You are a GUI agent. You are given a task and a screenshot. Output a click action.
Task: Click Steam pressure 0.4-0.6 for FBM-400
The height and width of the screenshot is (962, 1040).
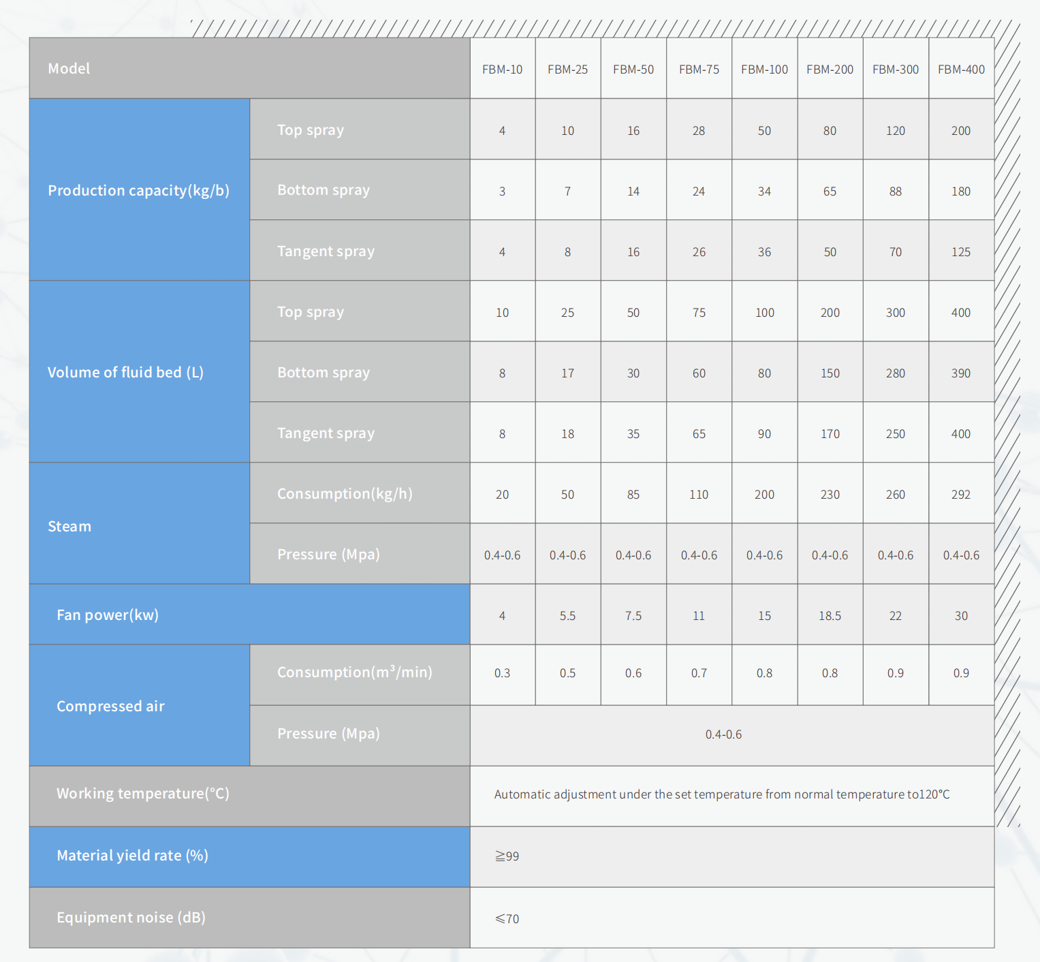click(961, 555)
